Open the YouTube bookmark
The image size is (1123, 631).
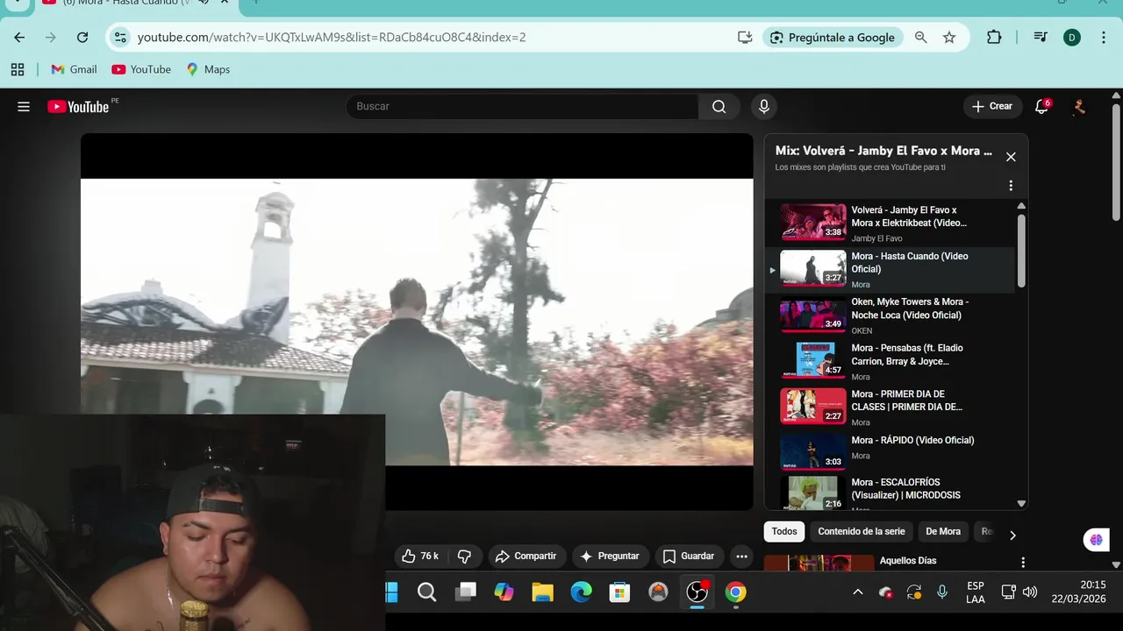tap(141, 69)
